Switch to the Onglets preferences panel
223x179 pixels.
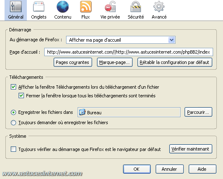click(x=39, y=10)
